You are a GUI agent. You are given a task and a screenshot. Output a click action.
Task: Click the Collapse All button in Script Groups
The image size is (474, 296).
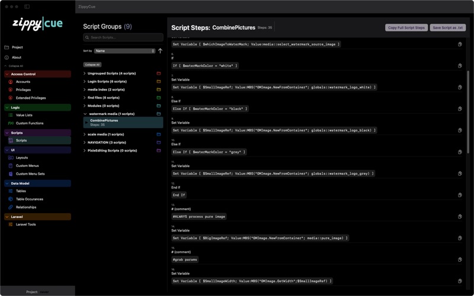(92, 65)
